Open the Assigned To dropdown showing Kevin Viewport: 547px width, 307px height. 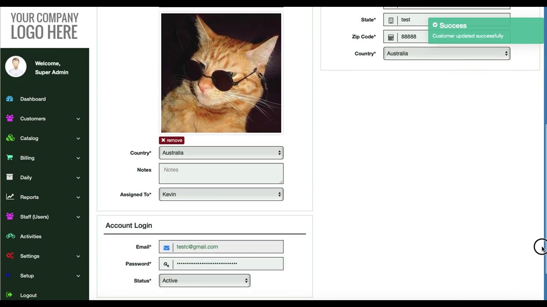(x=221, y=194)
